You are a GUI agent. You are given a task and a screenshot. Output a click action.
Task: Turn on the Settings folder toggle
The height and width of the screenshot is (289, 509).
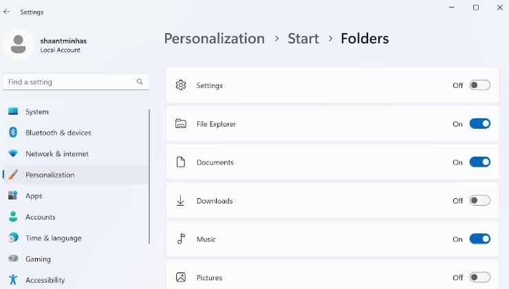point(480,85)
